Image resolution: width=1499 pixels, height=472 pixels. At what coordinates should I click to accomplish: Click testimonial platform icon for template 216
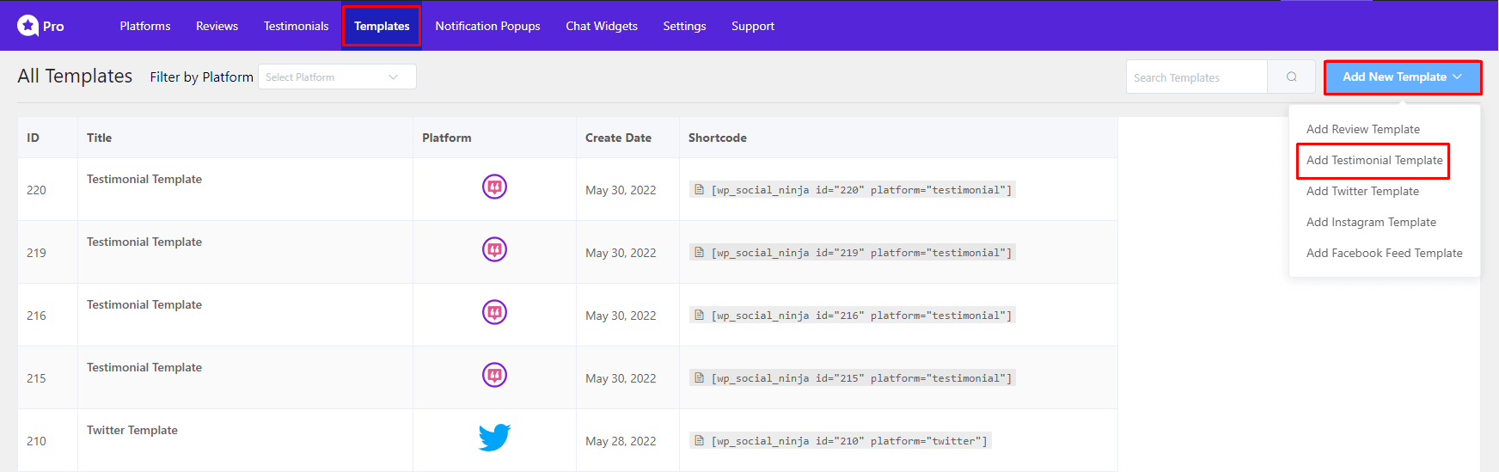tap(494, 312)
